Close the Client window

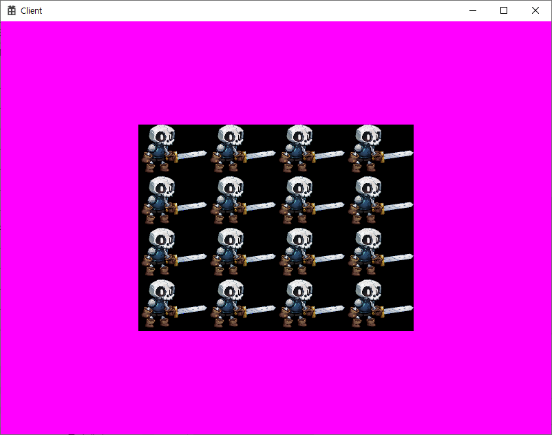535,10
